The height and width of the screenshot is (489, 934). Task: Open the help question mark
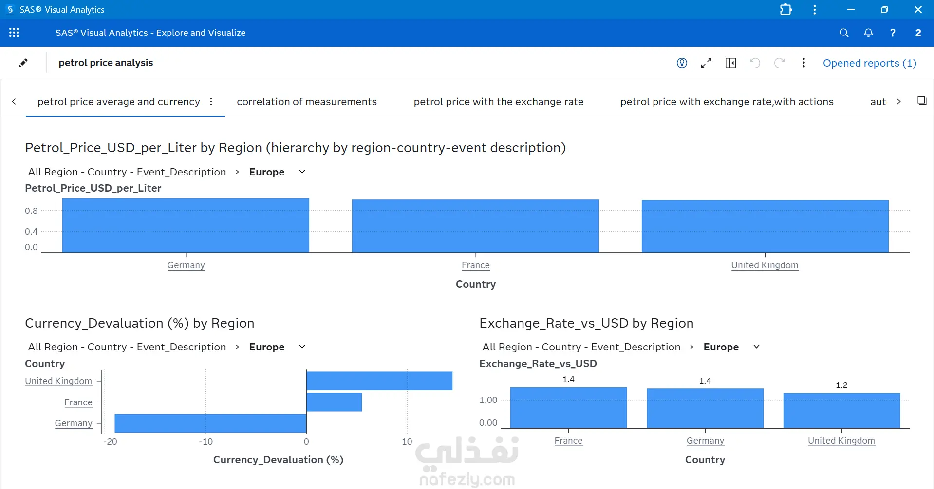tap(893, 33)
